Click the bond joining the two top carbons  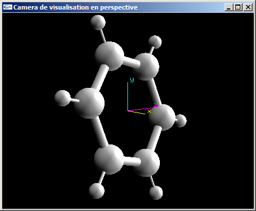[x=131, y=62]
